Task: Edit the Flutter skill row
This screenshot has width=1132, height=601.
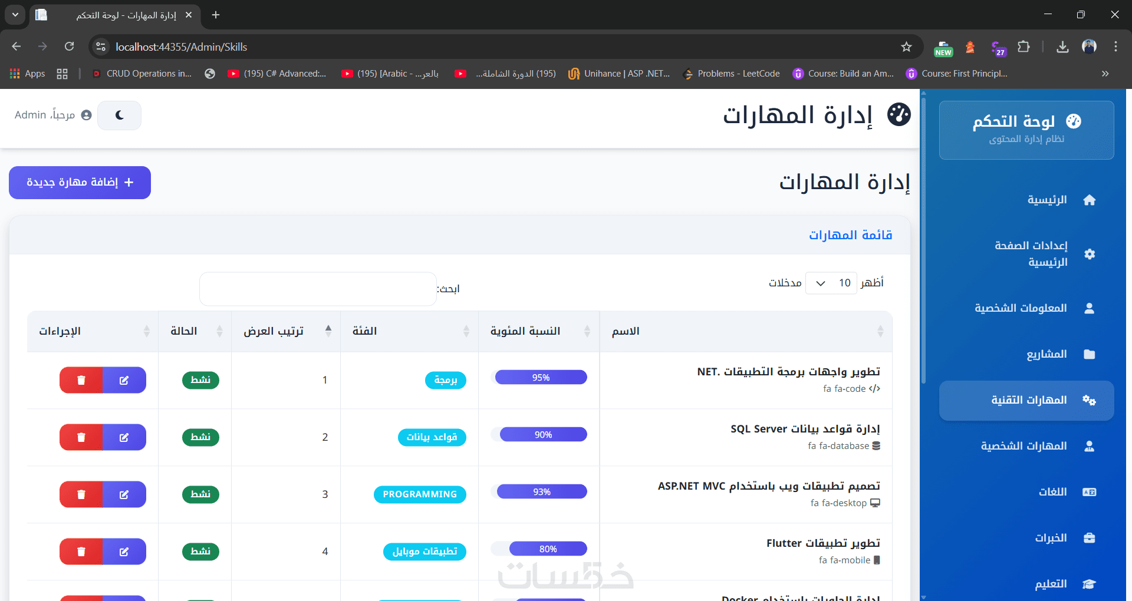Action: coord(124,552)
